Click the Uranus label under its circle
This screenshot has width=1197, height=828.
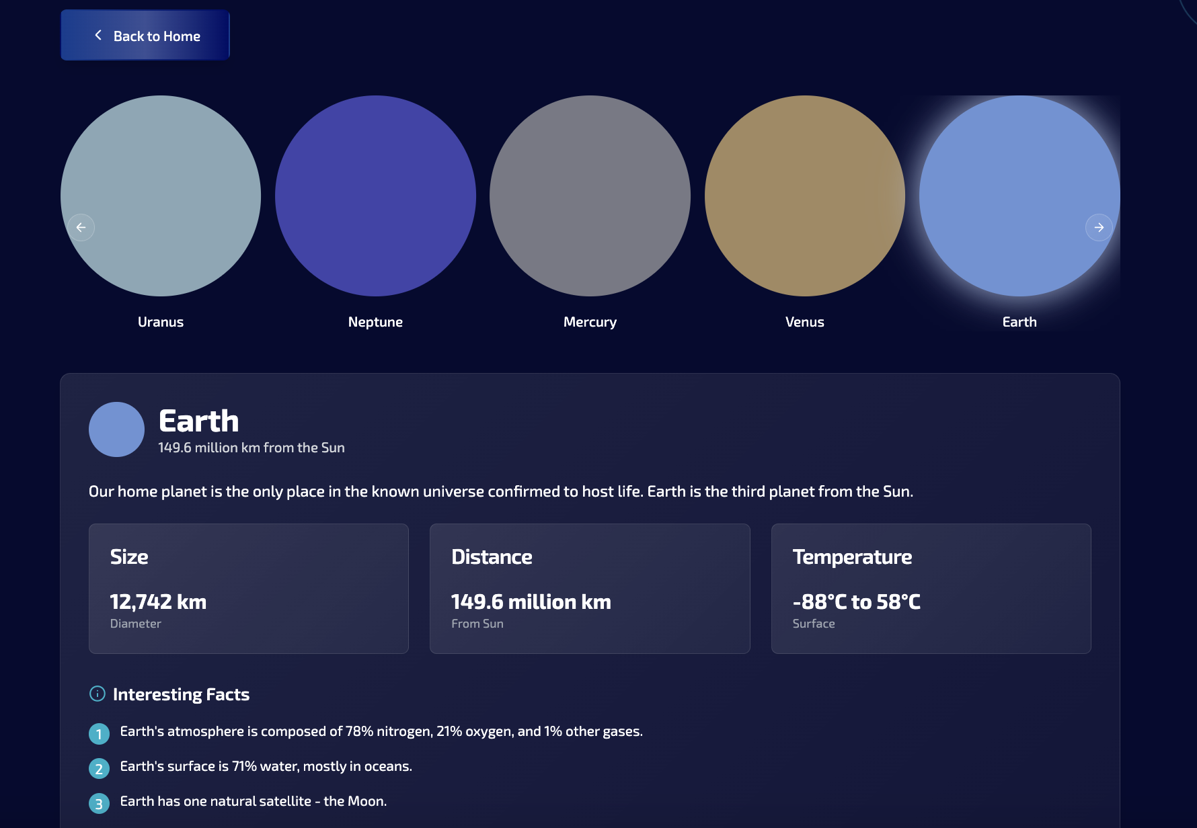click(x=161, y=321)
